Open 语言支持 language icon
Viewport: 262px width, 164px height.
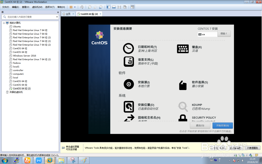pyautogui.click(x=129, y=62)
